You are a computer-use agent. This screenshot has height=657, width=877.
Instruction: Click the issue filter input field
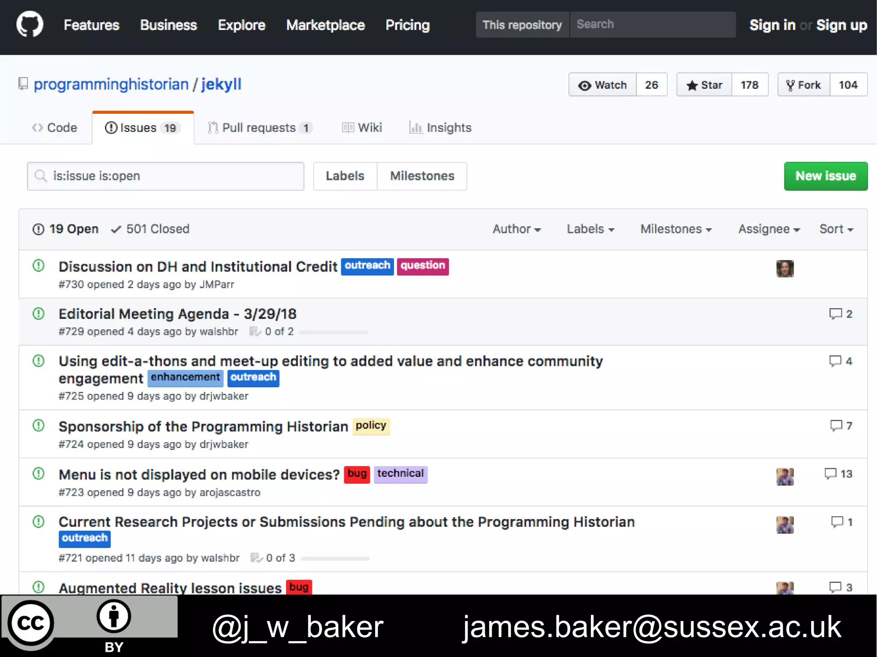[166, 176]
